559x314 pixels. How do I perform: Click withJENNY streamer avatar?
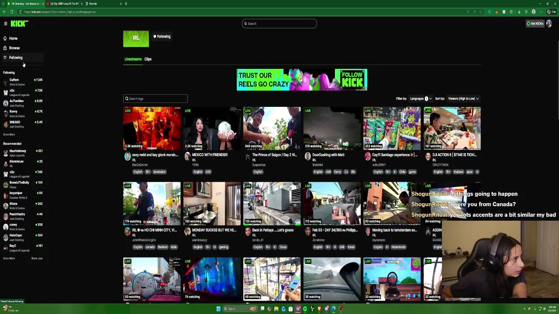click(x=368, y=157)
